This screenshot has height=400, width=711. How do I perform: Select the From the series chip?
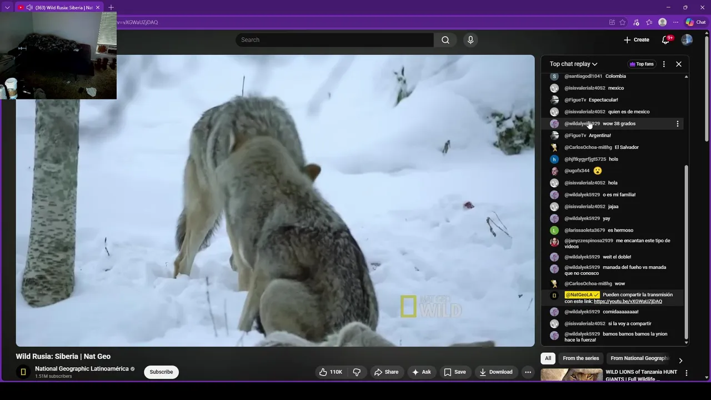point(581,358)
